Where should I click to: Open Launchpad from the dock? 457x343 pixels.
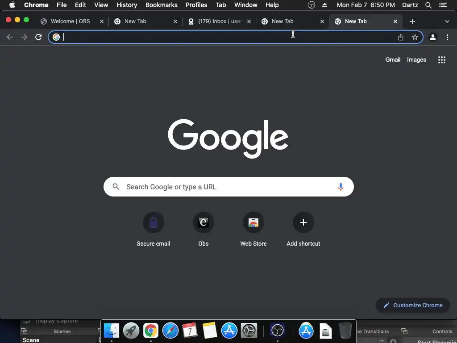tap(131, 331)
